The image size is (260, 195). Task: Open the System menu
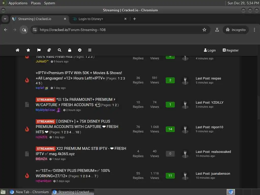point(50,3)
